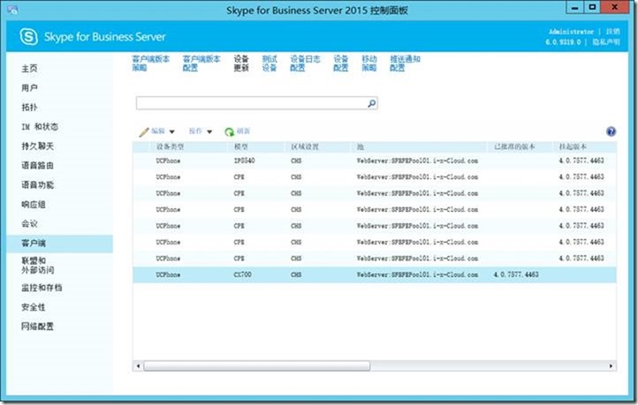Click the version number 6.0.9319.0
Image resolution: width=638 pixels, height=405 pixels.
[x=563, y=41]
